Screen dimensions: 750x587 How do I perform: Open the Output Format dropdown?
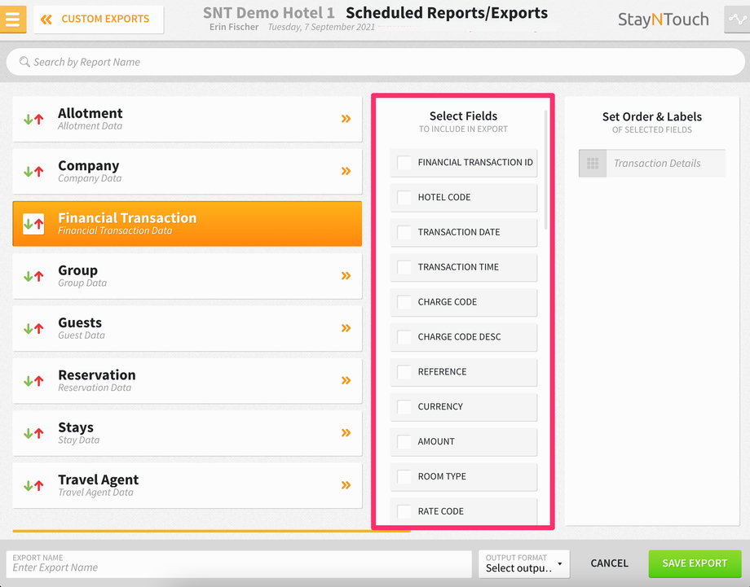523,563
